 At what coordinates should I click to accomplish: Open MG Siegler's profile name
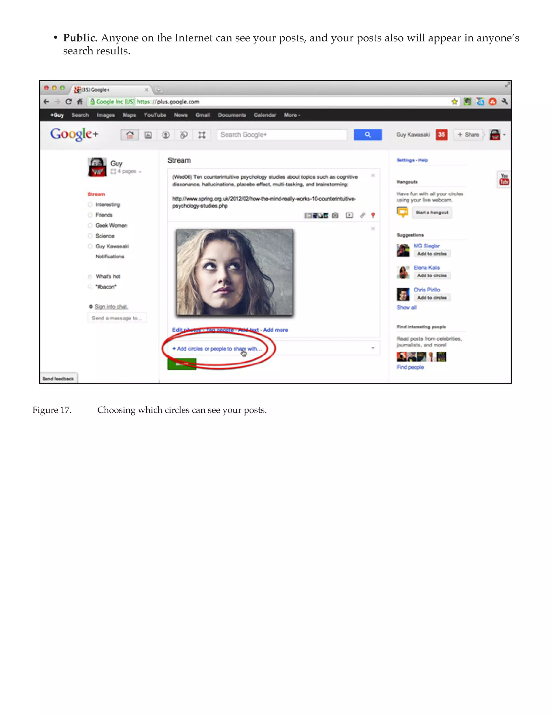(426, 245)
